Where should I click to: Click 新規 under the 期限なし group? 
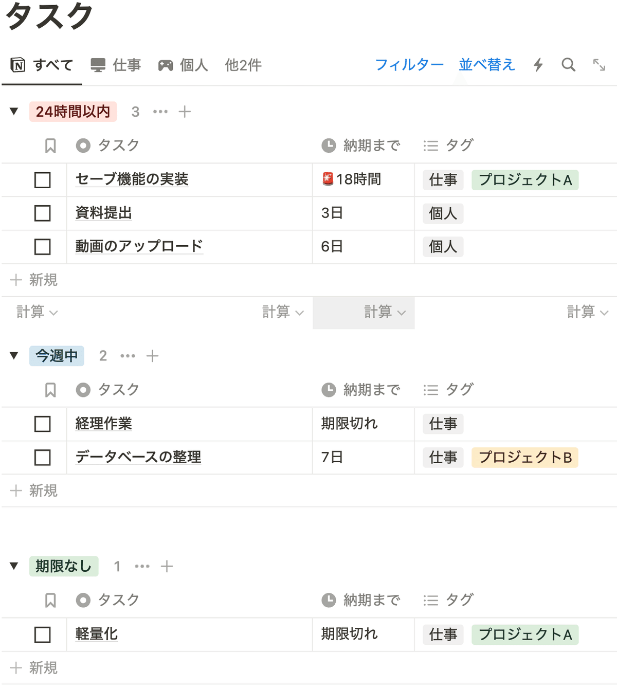40,668
